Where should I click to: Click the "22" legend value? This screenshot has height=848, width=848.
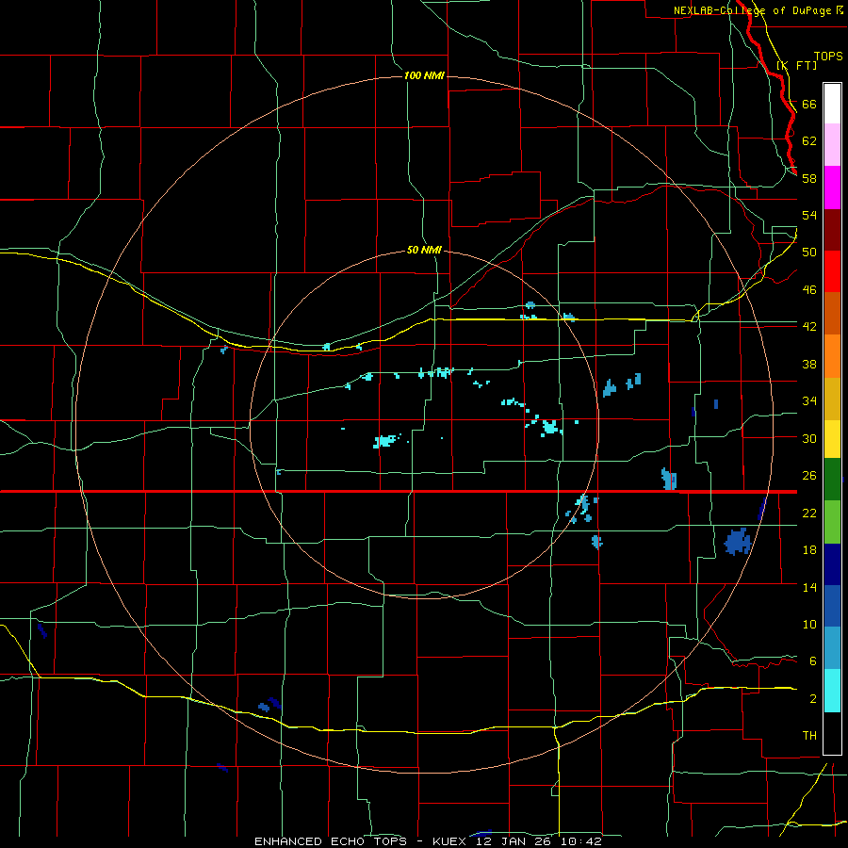pyautogui.click(x=809, y=513)
